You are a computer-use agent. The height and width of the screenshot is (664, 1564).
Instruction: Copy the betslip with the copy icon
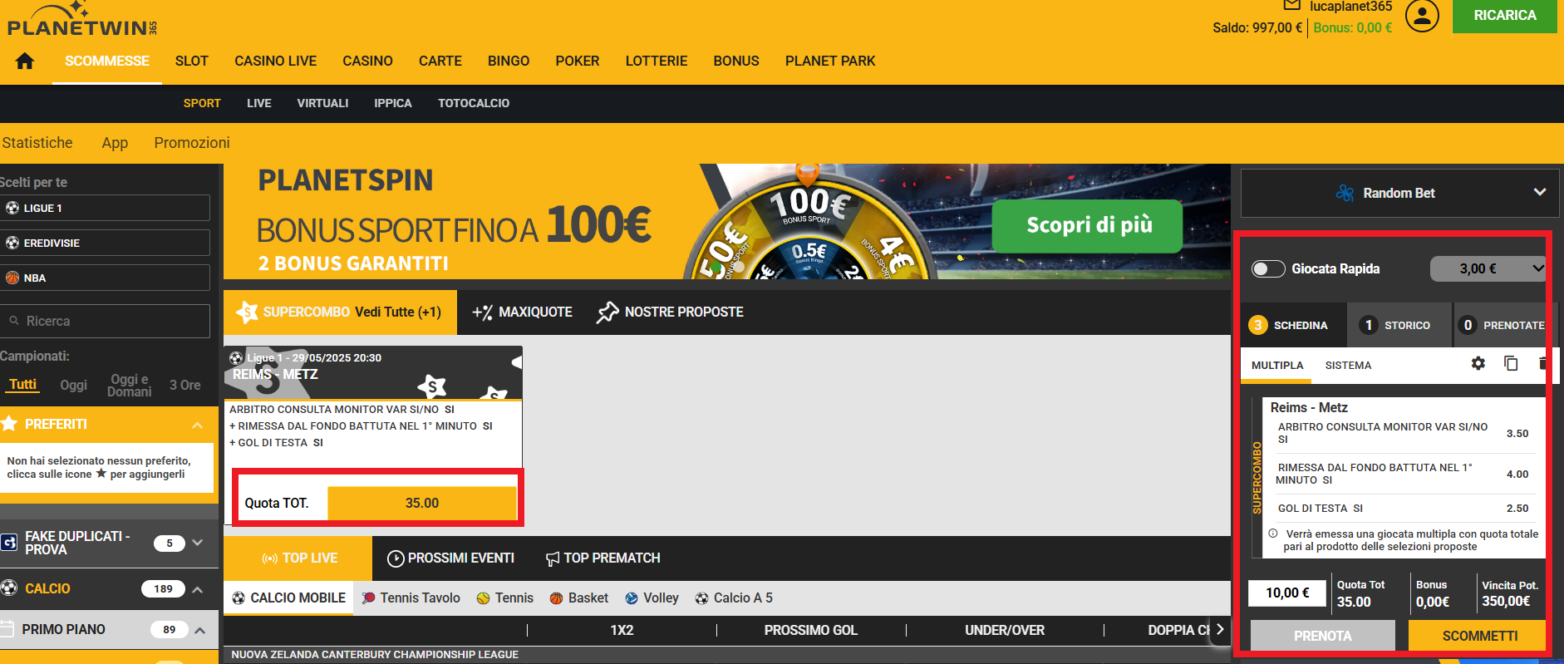click(1511, 363)
